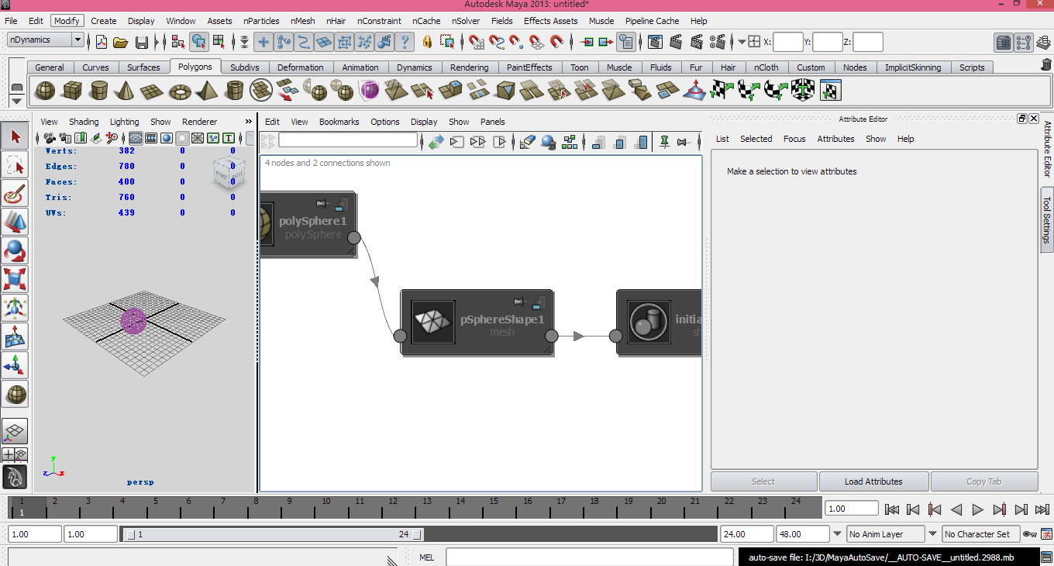Open viewport Lighting menu
The width and height of the screenshot is (1054, 566).
click(x=124, y=122)
